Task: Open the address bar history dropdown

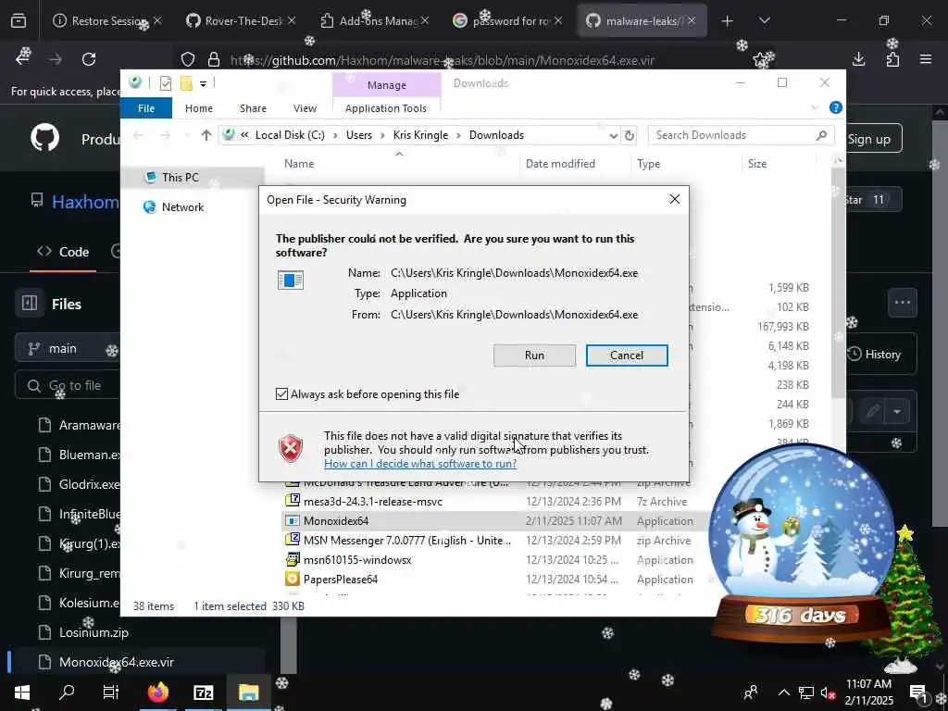Action: [x=613, y=135]
